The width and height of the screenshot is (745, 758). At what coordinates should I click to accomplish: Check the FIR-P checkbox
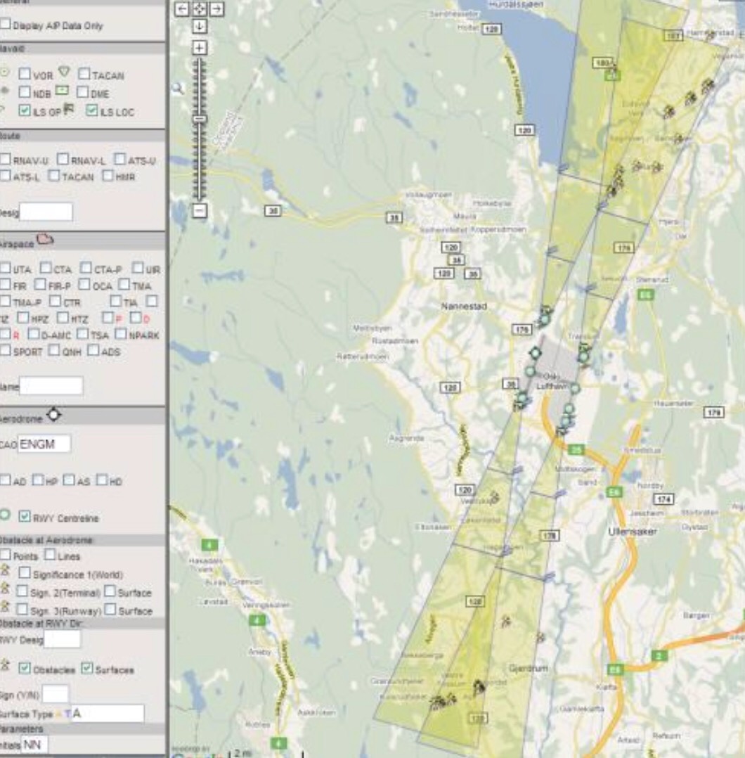point(41,284)
